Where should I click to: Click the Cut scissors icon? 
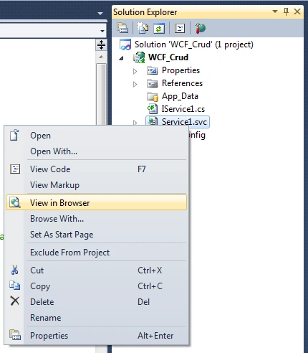(x=15, y=270)
